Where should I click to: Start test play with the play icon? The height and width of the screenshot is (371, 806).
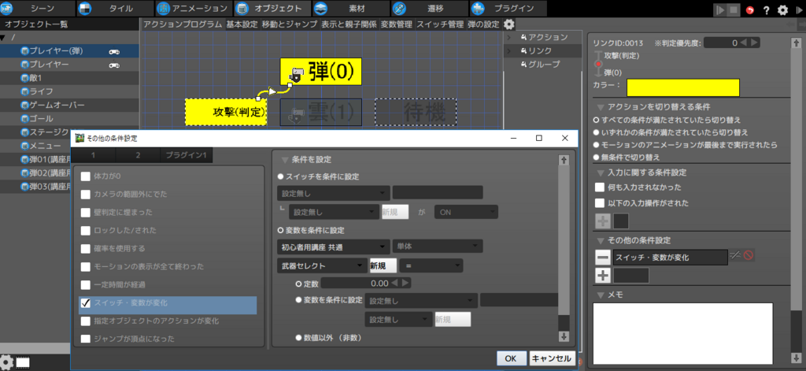pos(721,9)
